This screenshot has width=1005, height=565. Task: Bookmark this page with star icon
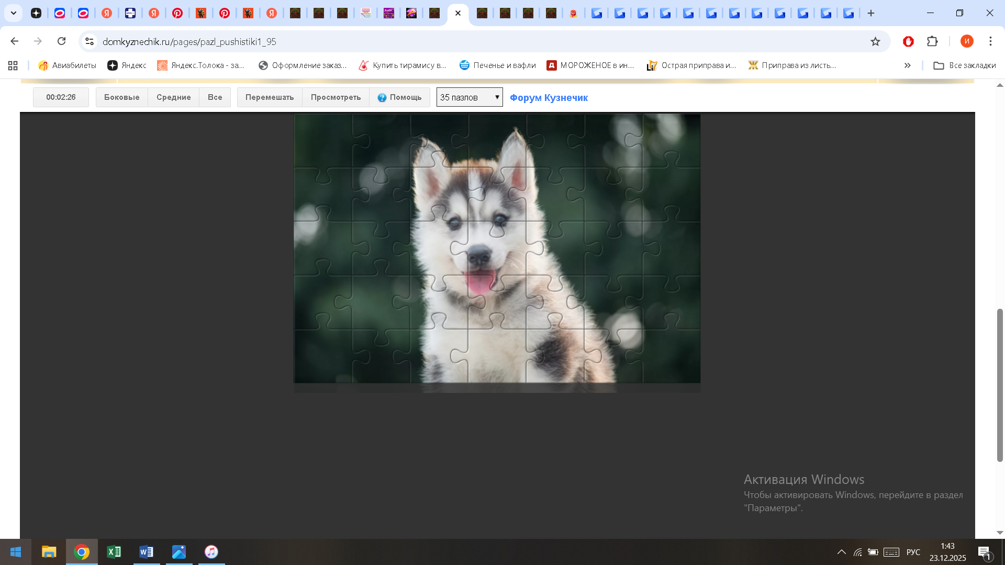875,41
